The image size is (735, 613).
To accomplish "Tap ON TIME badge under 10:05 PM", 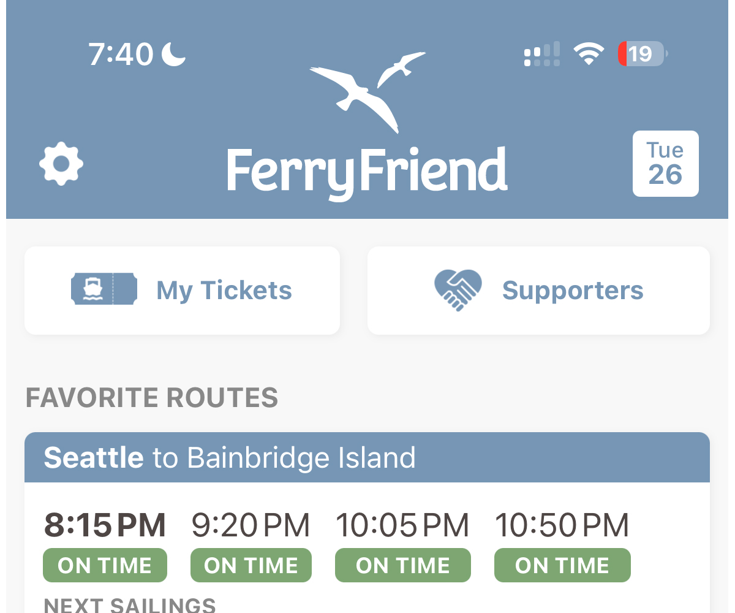I will [403, 565].
